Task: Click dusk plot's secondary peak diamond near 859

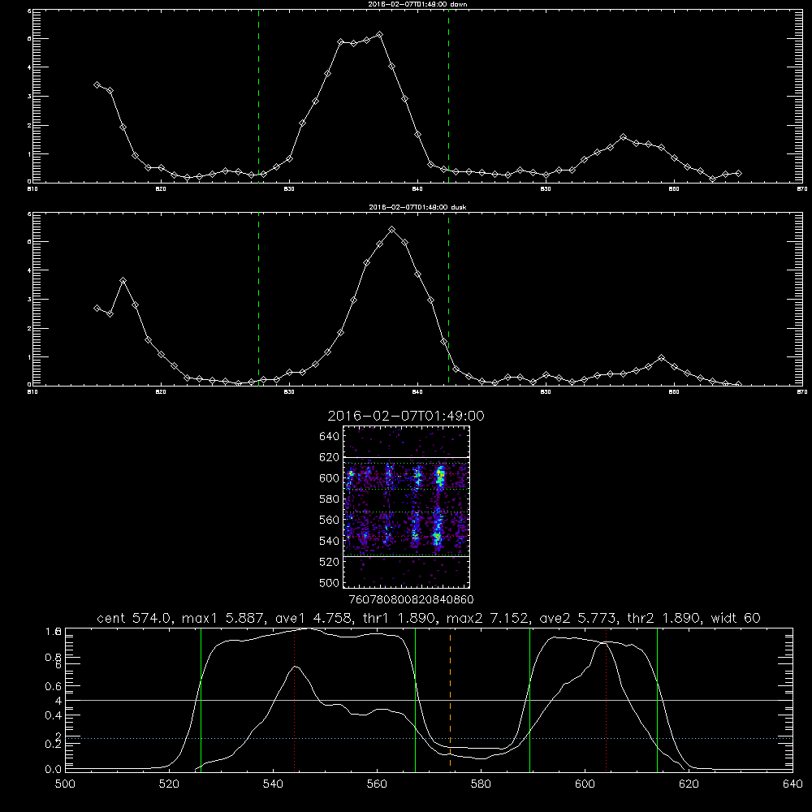Action: coord(661,358)
